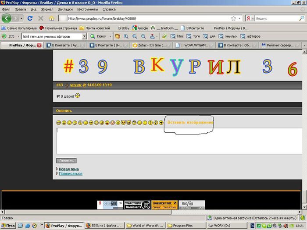The width and height of the screenshot is (307, 230).
Task: Bookmark this page with the star icon
Action: pyautogui.click(x=233, y=18)
